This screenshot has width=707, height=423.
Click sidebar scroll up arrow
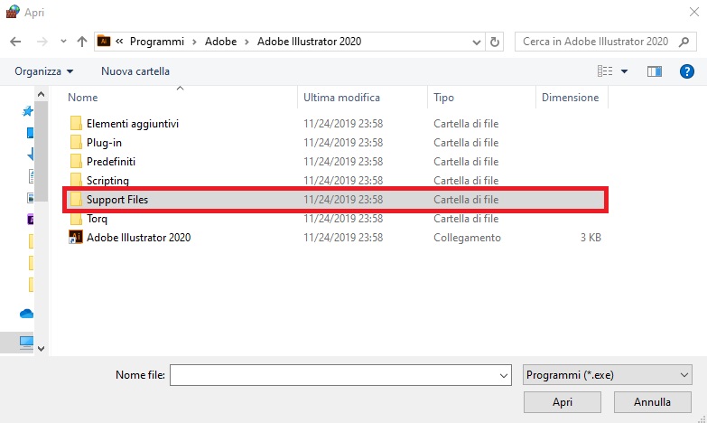coord(41,94)
